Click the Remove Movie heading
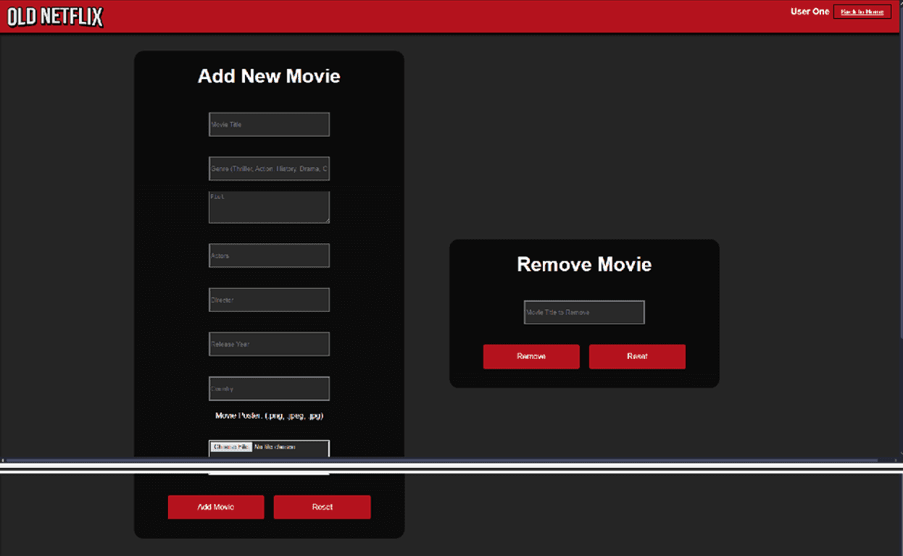Image resolution: width=903 pixels, height=556 pixels. tap(584, 264)
